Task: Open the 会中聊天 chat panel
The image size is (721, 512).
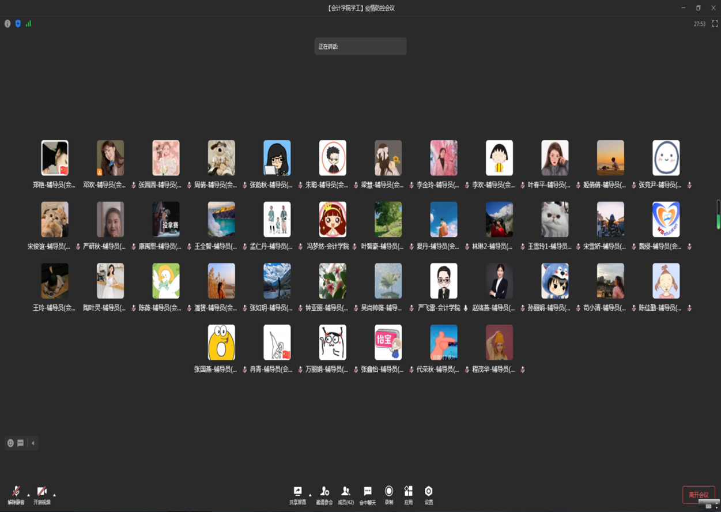Action: 368,492
